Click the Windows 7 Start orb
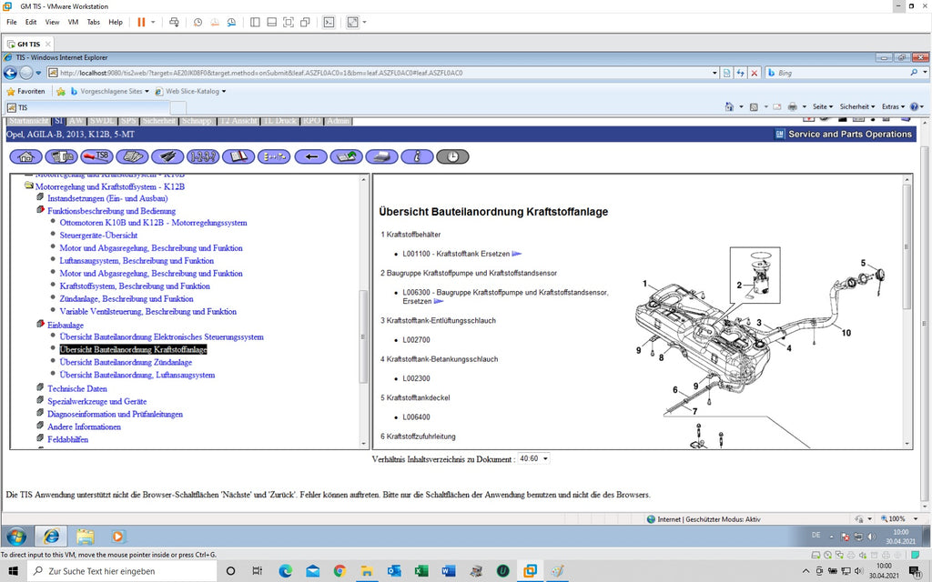The width and height of the screenshot is (932, 582). coord(16,537)
